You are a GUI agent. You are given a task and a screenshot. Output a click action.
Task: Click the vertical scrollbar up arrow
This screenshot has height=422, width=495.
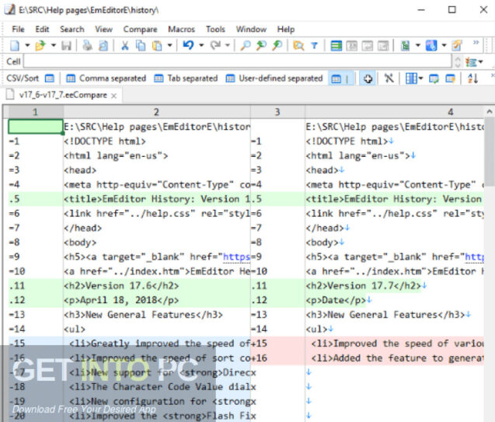[x=489, y=112]
